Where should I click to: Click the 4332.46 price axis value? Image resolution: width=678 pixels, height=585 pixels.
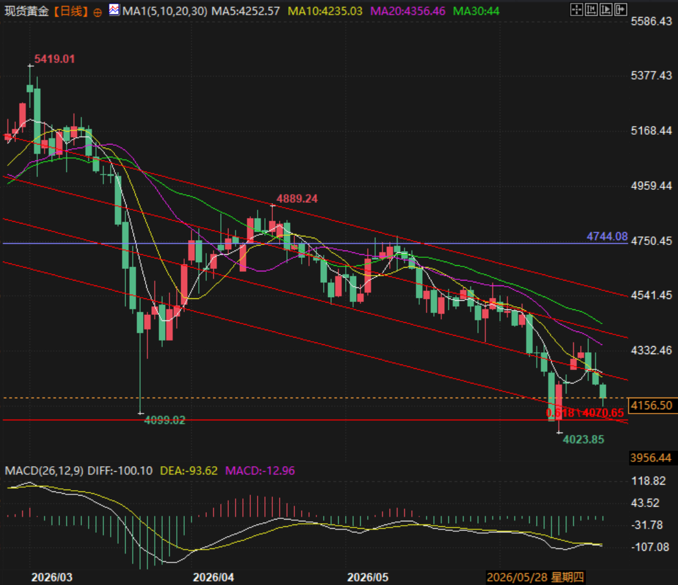tap(652, 350)
